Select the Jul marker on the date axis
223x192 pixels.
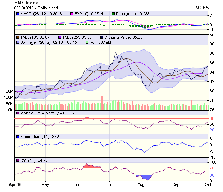tap(109, 184)
